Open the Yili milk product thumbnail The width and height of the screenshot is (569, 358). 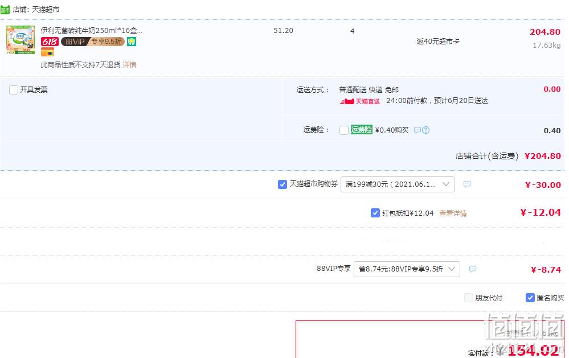coord(21,39)
